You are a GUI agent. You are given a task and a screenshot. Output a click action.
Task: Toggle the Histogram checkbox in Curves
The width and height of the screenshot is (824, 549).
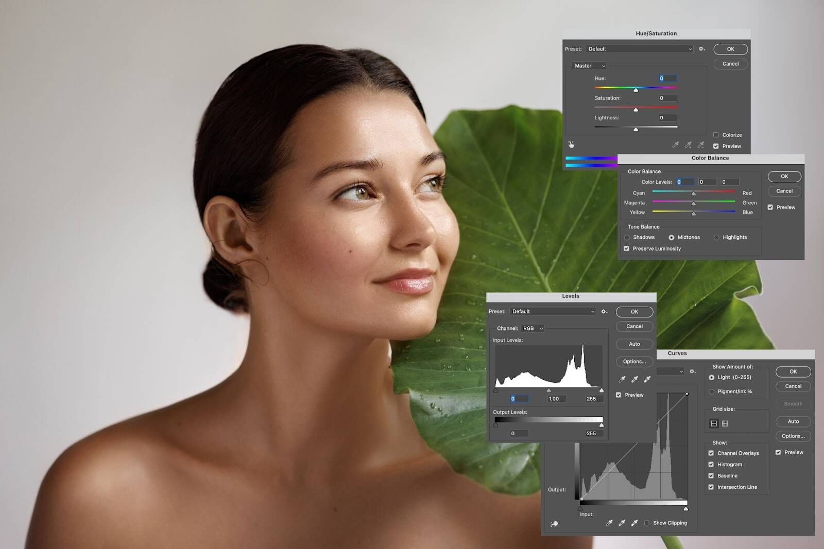tap(711, 465)
